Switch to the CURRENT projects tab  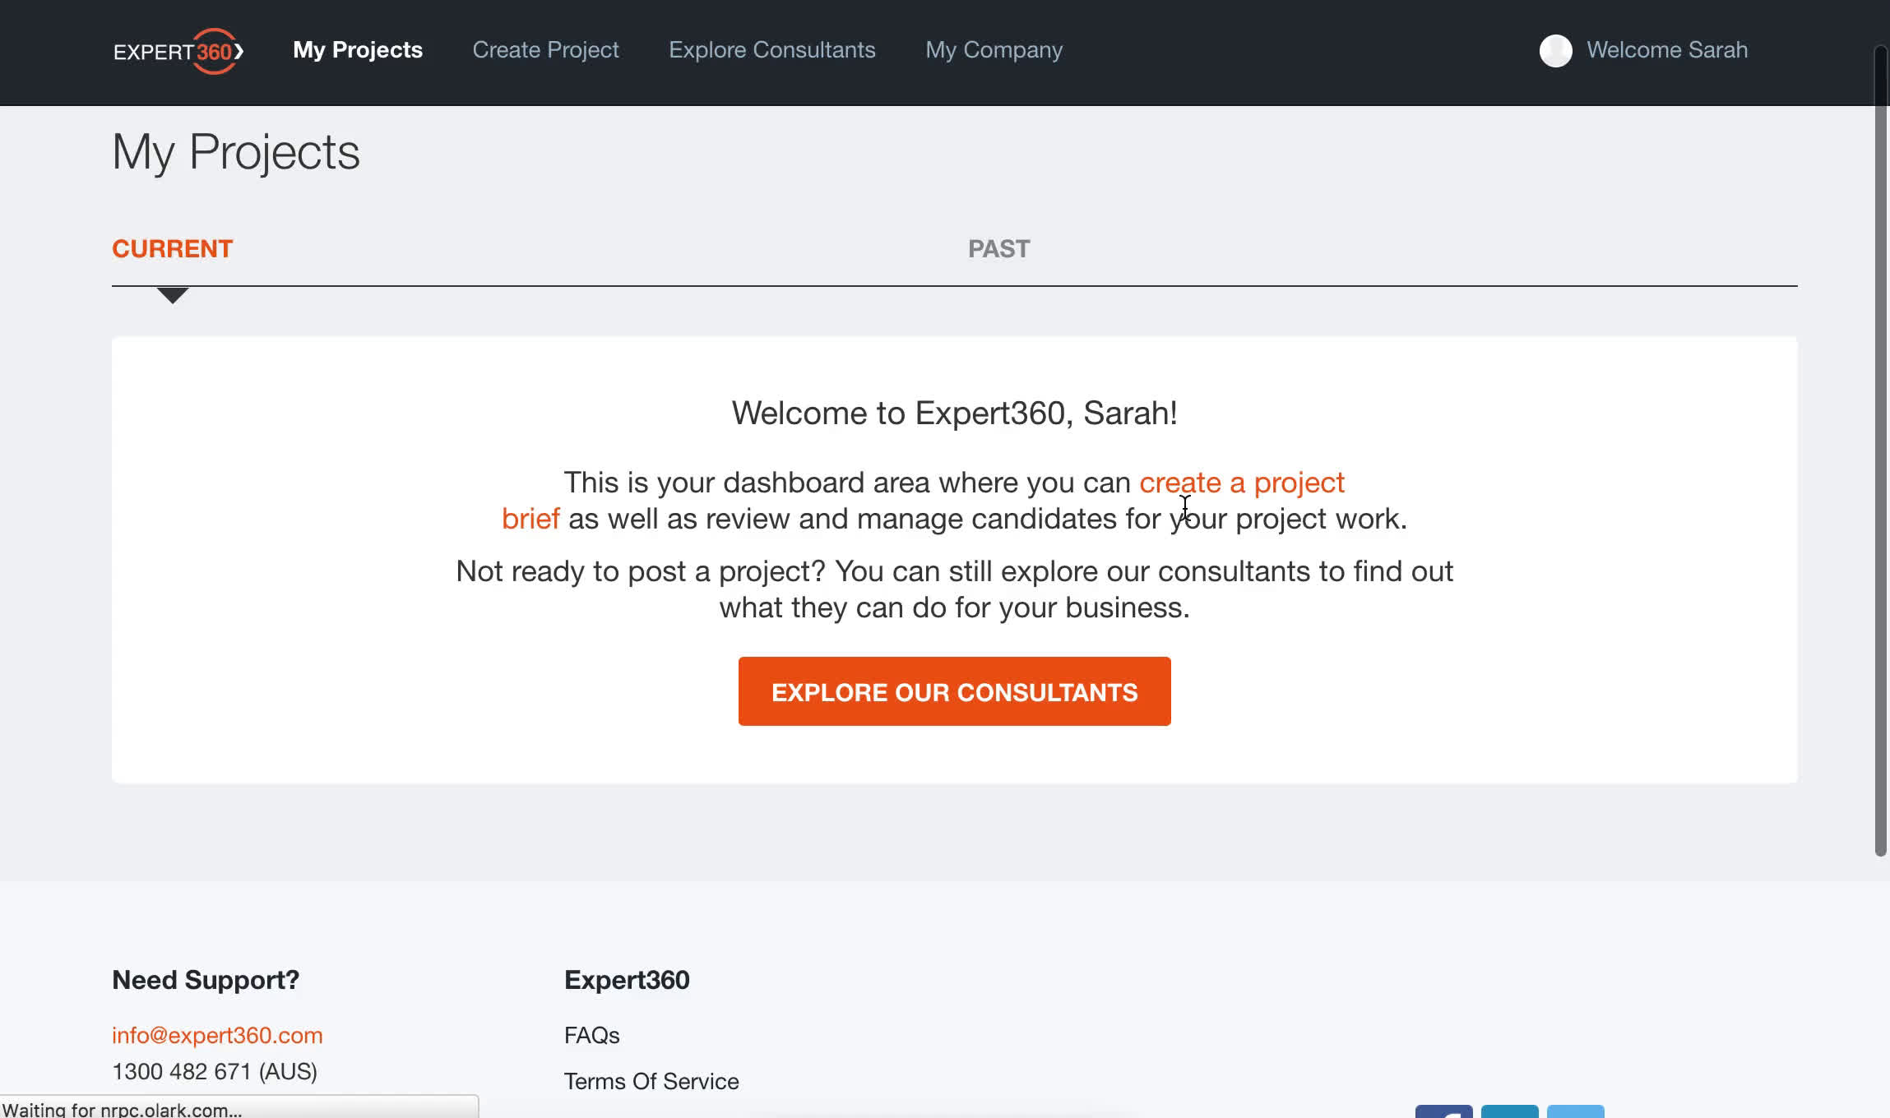[172, 247]
